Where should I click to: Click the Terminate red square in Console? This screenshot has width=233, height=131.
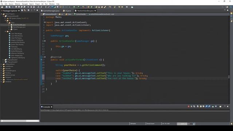tap(189, 106)
